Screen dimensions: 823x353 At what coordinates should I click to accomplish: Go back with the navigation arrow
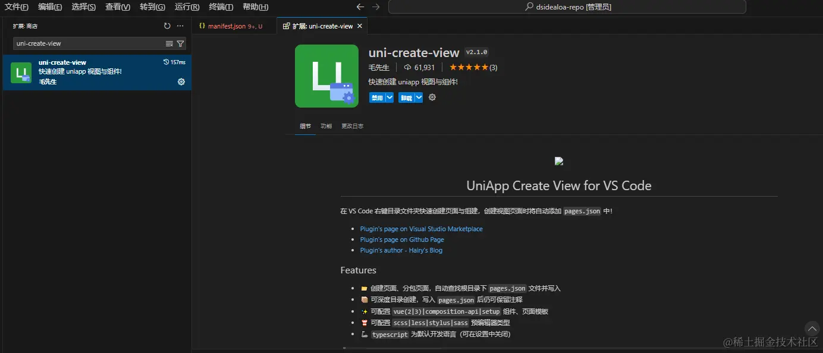coord(360,7)
